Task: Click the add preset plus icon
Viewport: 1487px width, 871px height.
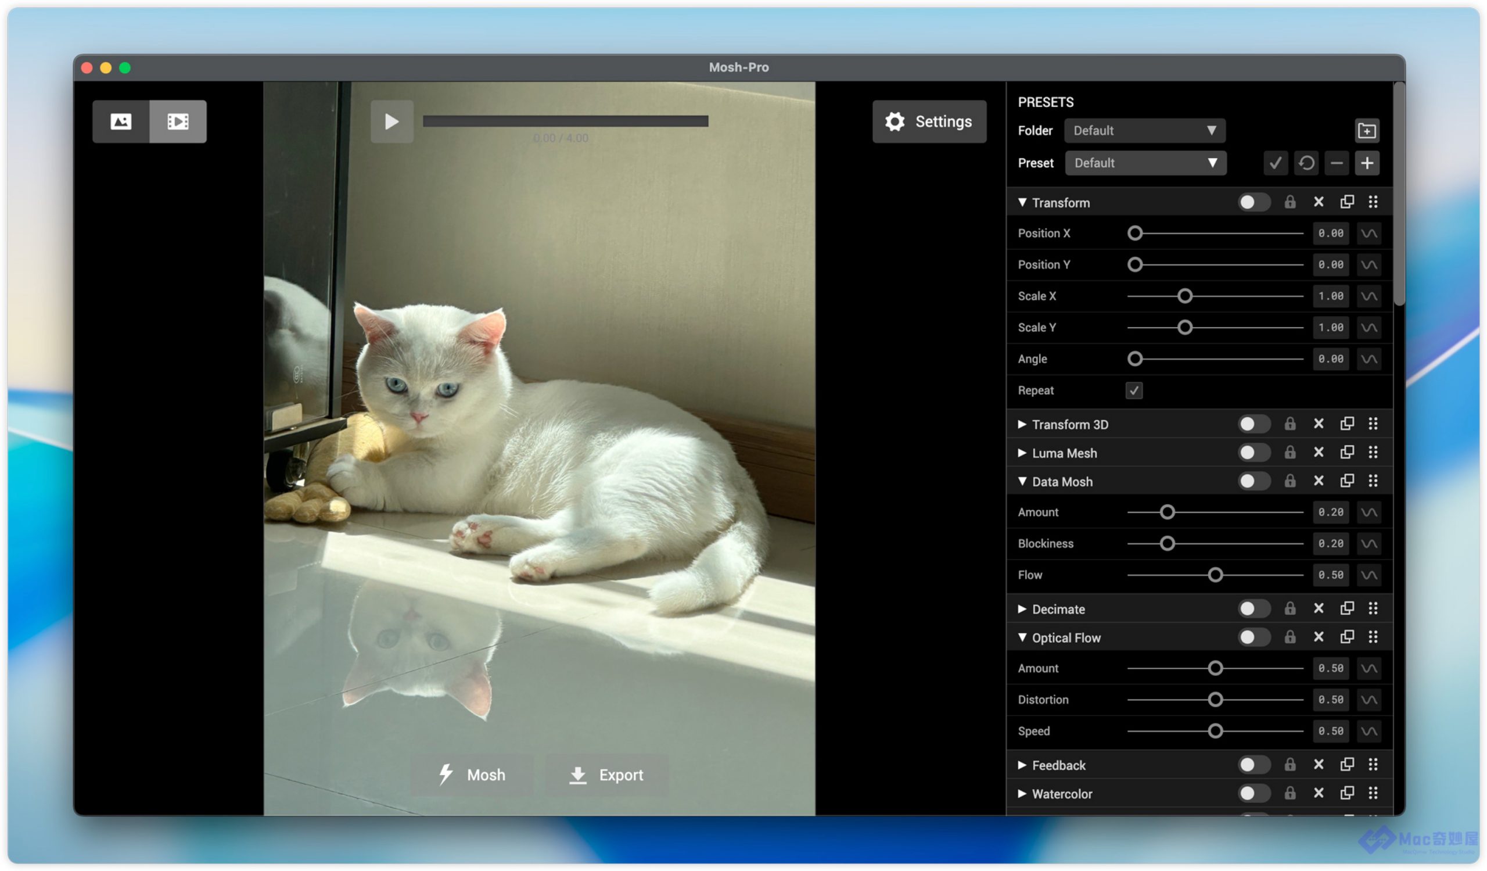Action: point(1367,163)
